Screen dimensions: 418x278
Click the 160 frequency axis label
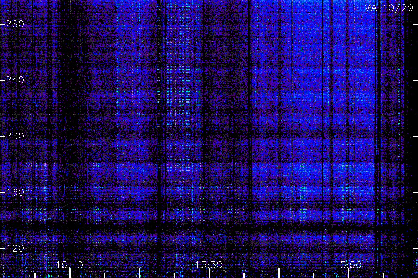coord(15,192)
